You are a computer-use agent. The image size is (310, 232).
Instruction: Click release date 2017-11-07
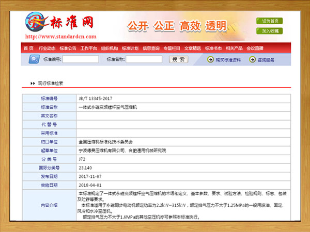point(90,176)
